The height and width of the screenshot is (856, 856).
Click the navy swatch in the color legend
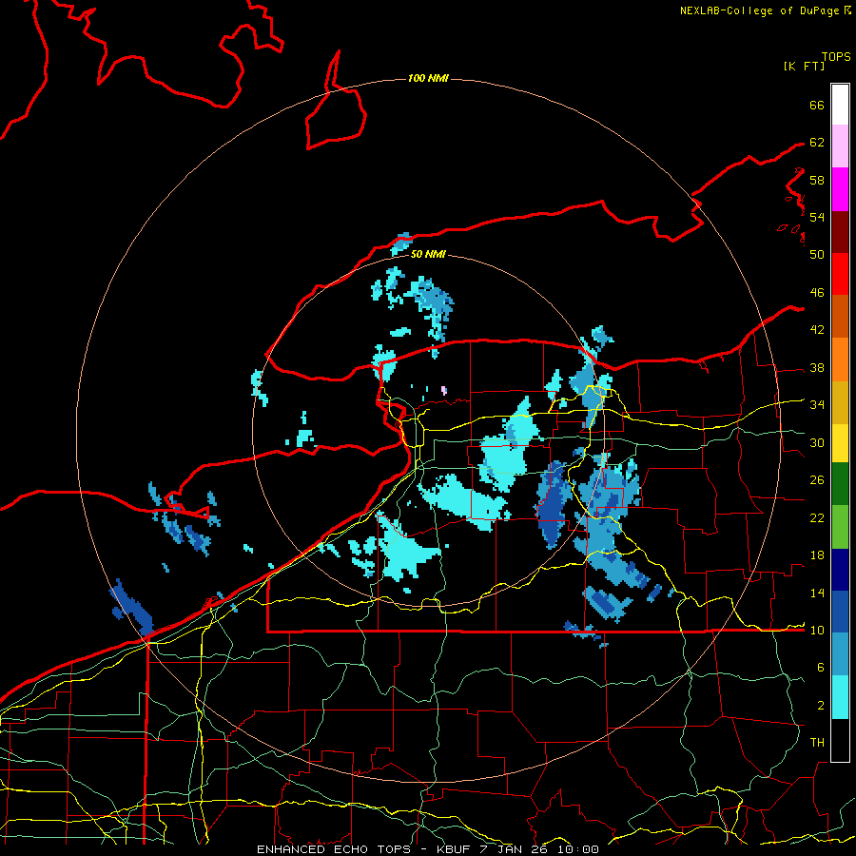(840, 570)
